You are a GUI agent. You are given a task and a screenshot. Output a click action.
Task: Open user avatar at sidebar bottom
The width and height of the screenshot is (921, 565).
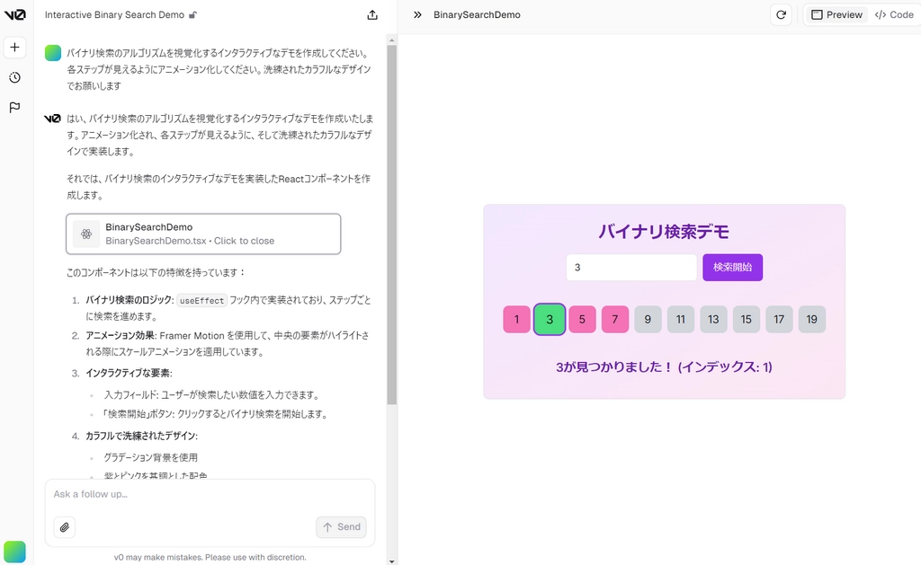(14, 552)
